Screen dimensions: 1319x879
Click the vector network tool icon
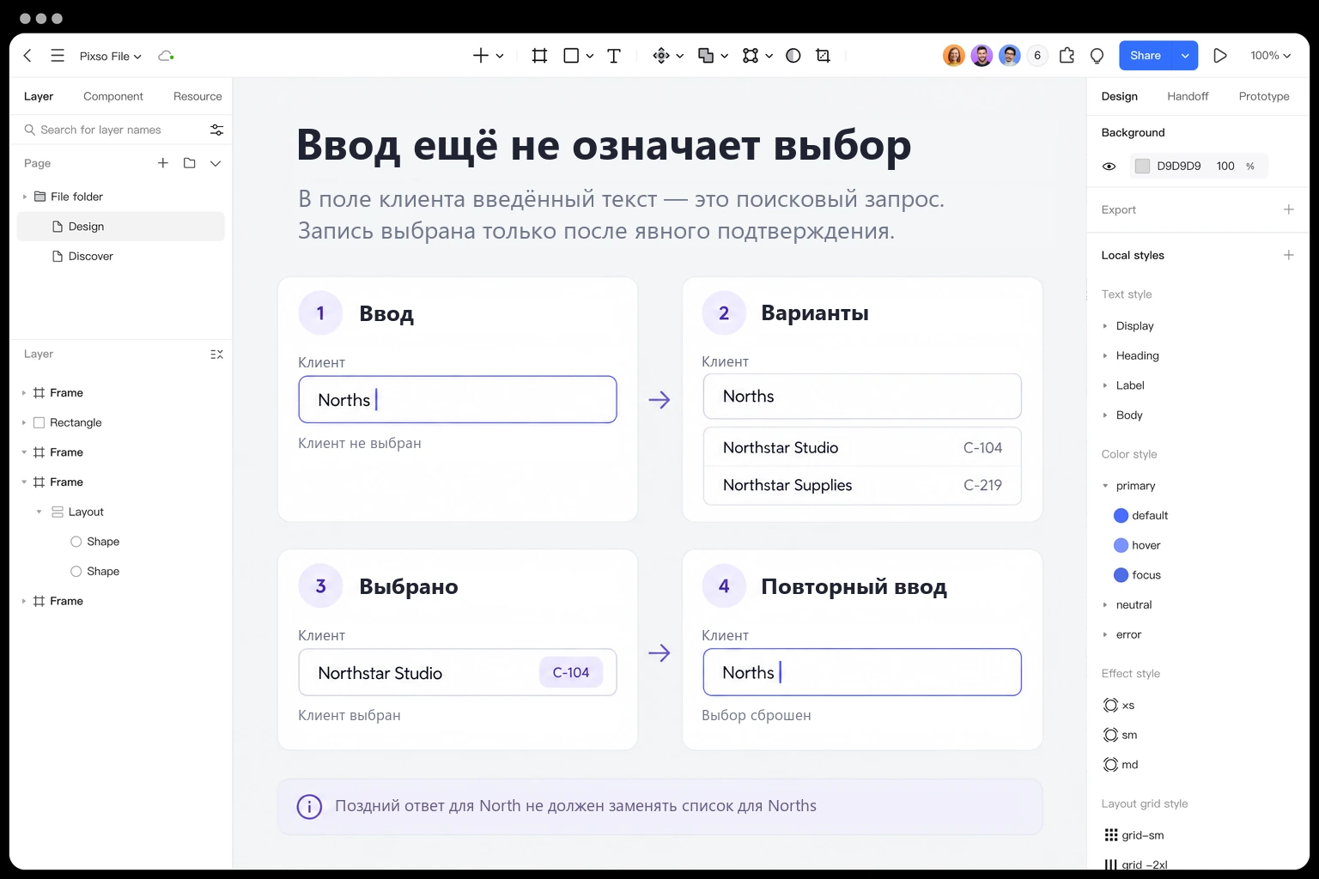(x=751, y=56)
